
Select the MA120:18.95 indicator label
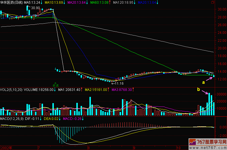point(123,3)
